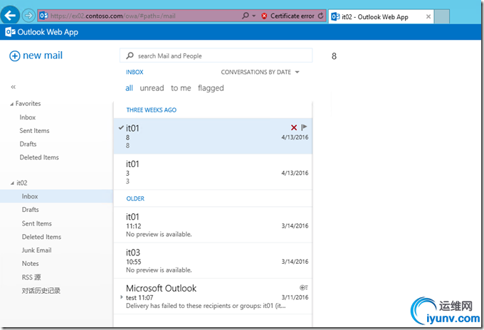484x330 pixels.
Task: Open the Junk Email folder
Action: [x=36, y=250]
